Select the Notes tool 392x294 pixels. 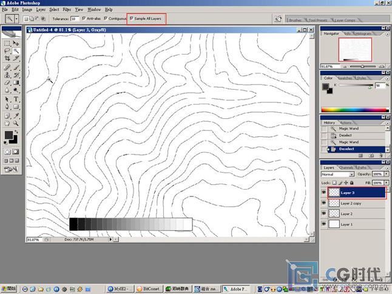pyautogui.click(x=7, y=116)
